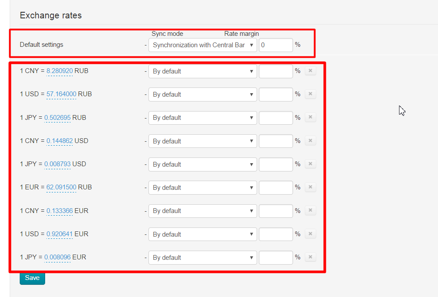Focus rate margin field for CNY to USD

pos(276,141)
